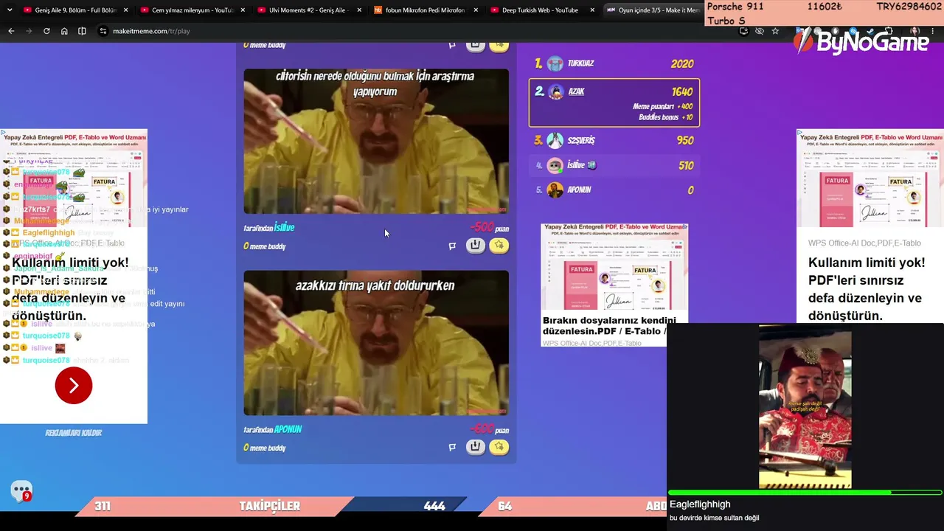Click TURKUAZ's player avatar

555,64
